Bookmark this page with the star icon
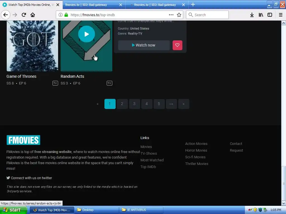Viewport: 286px width, 214px height. pos(179,15)
